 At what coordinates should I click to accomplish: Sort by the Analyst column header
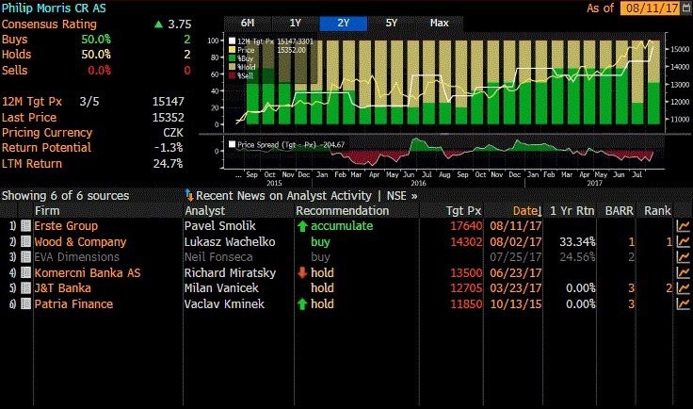204,211
